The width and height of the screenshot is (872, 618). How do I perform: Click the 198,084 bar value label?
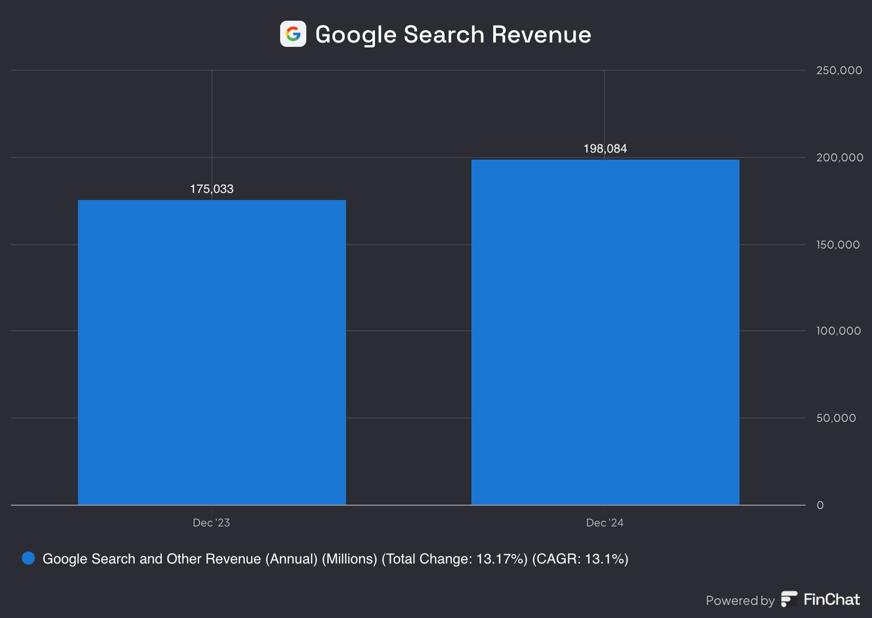coord(605,149)
